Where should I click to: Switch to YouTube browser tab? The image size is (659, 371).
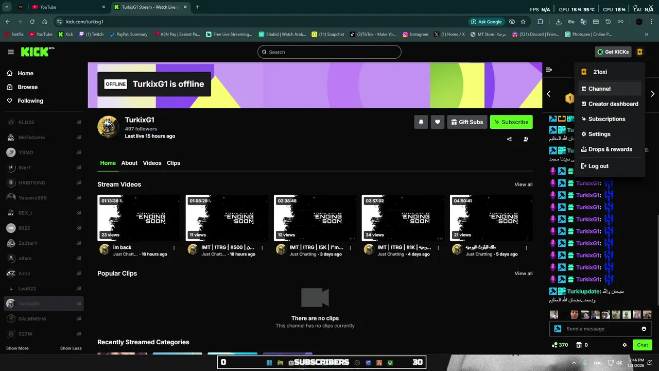(x=68, y=7)
